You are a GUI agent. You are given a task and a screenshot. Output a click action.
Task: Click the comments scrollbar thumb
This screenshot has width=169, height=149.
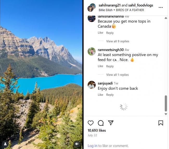point(166,103)
